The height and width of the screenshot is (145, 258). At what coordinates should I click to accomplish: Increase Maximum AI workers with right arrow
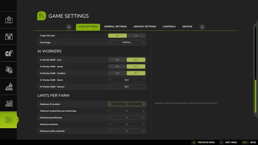143,104
